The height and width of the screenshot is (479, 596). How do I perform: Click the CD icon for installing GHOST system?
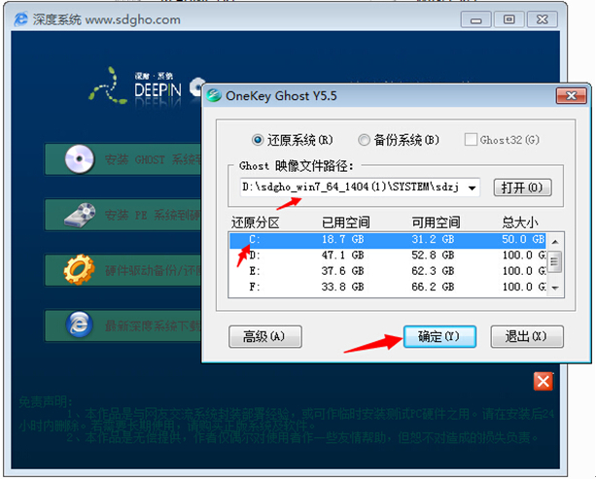click(78, 159)
